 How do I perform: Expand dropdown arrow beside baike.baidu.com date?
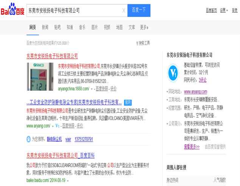tap(68, 181)
